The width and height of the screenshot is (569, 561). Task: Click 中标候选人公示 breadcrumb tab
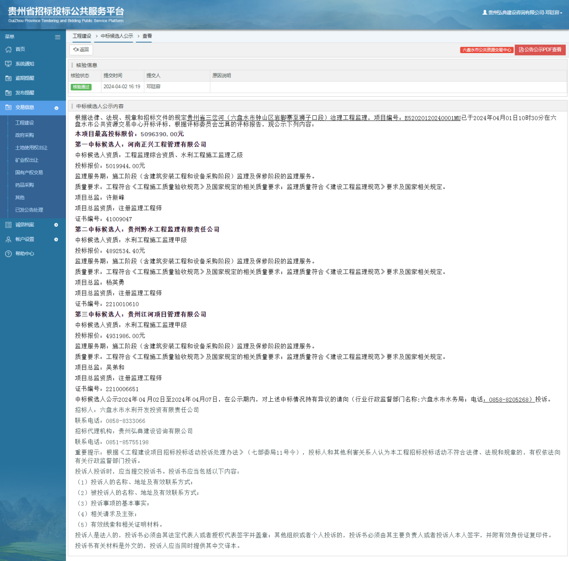pyautogui.click(x=117, y=36)
